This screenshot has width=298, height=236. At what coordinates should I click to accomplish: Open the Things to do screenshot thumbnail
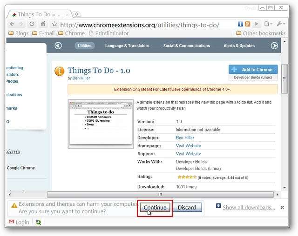coord(101,124)
